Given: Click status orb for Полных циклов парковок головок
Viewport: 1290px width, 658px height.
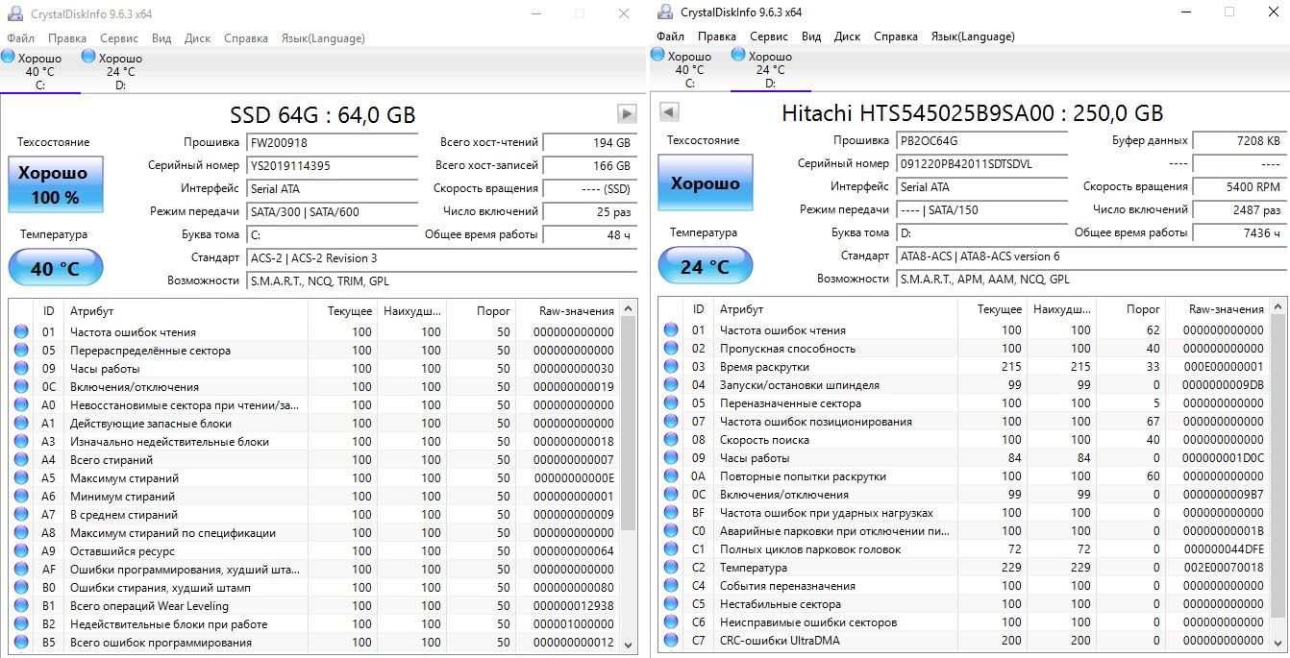Looking at the screenshot, I should (671, 549).
